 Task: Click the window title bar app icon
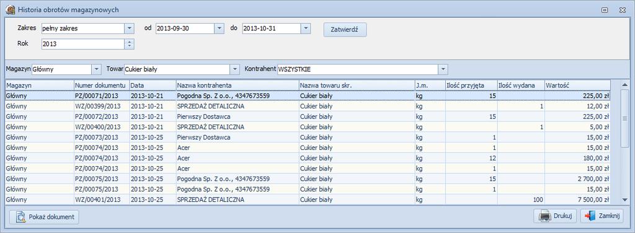pos(10,10)
